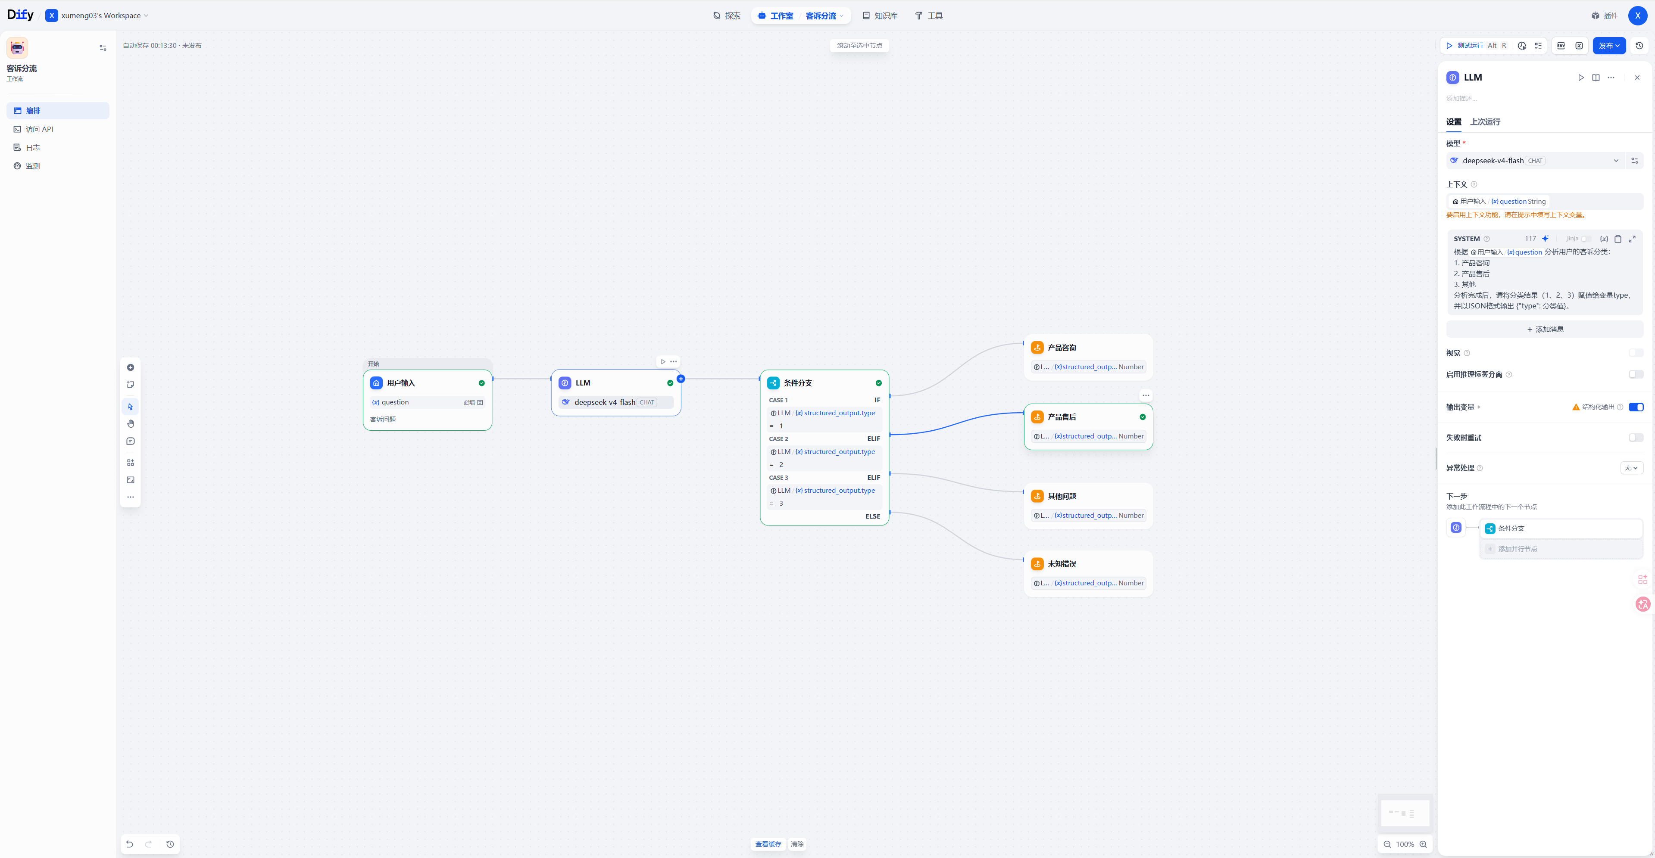Enable the 视觉 vision toggle
1655x858 pixels.
[1636, 353]
